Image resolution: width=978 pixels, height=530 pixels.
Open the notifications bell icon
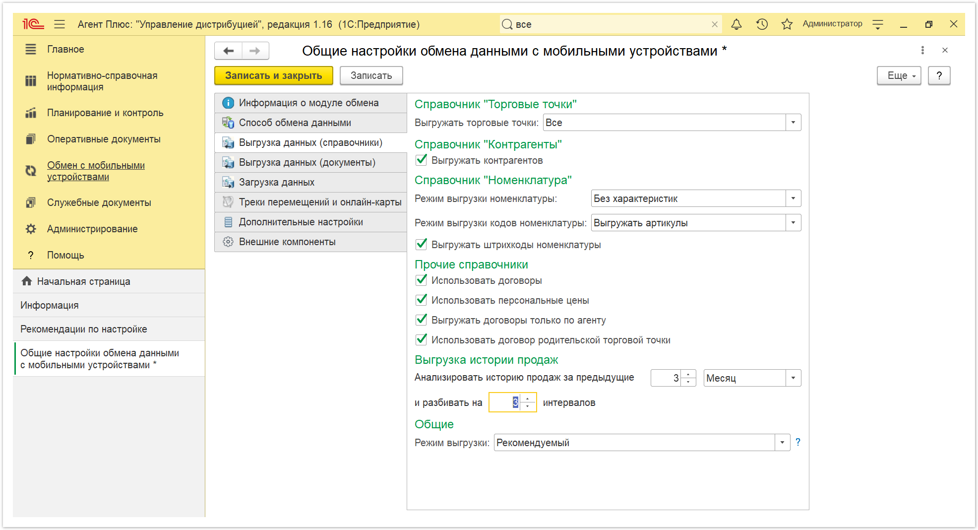[x=736, y=24]
